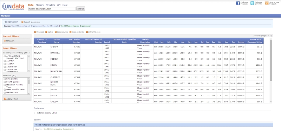Click the Search button
281x131 pixels.
click(81, 8)
